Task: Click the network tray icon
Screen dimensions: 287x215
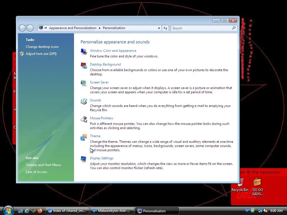Action: (x=260, y=211)
